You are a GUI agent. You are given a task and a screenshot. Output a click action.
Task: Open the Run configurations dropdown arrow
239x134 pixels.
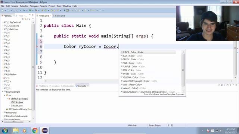pyautogui.click(x=33, y=10)
